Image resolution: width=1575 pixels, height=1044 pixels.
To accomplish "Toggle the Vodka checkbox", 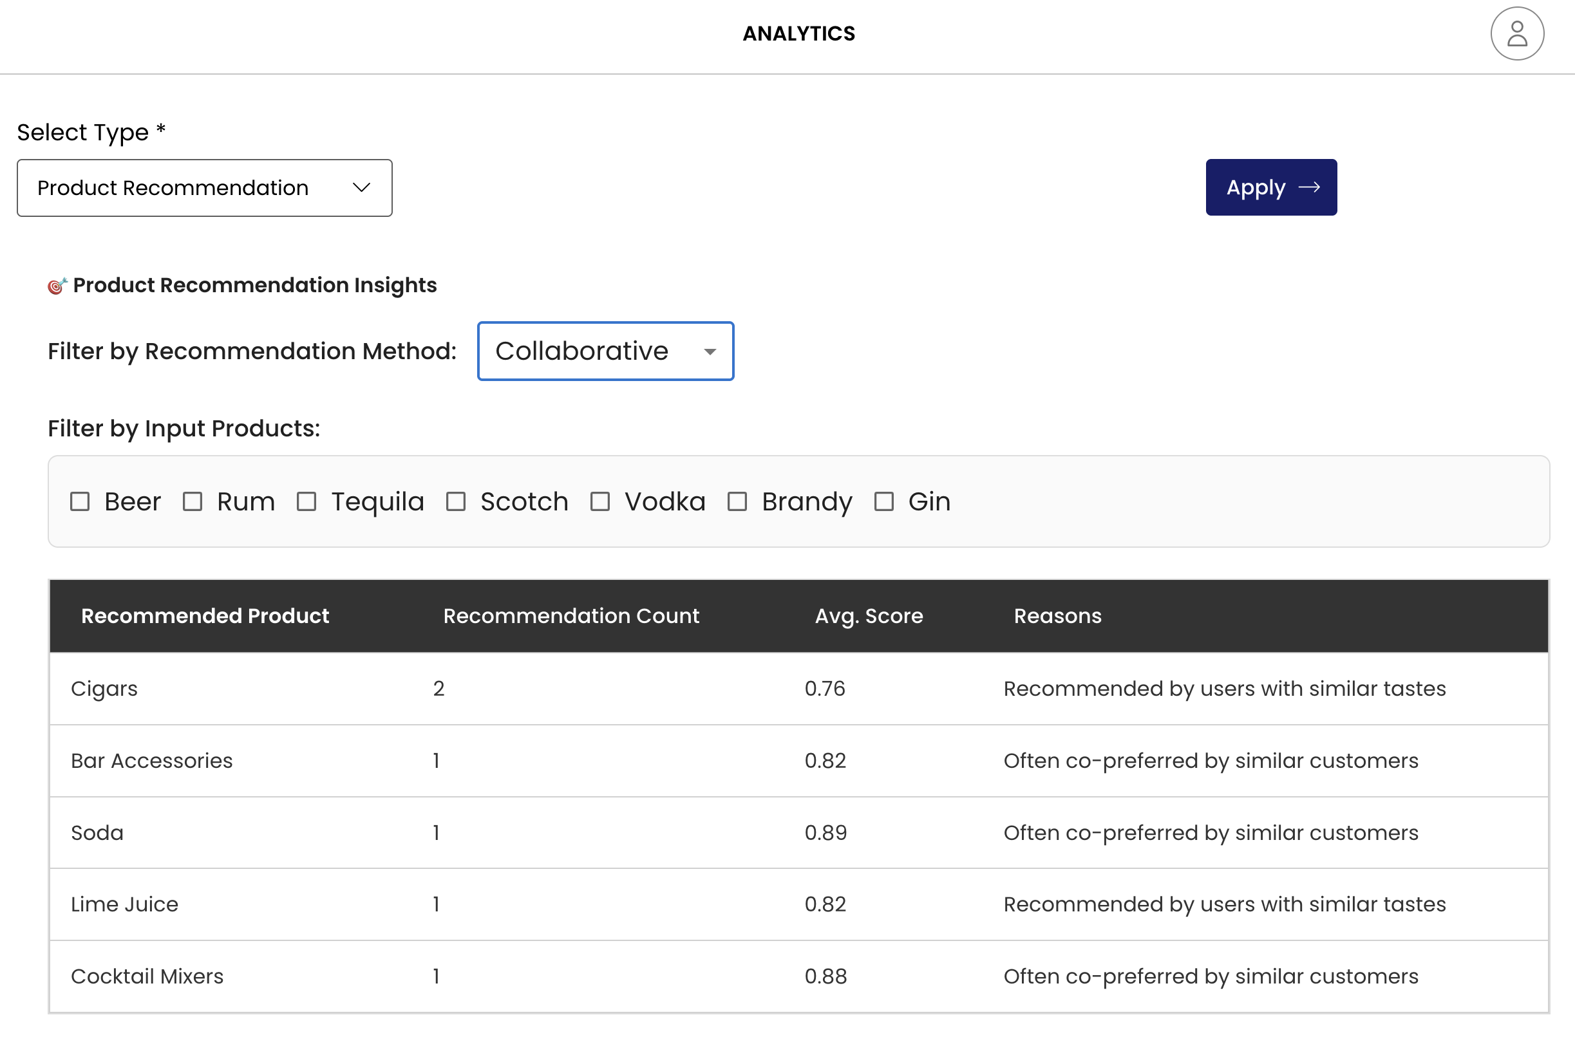I will tap(599, 501).
